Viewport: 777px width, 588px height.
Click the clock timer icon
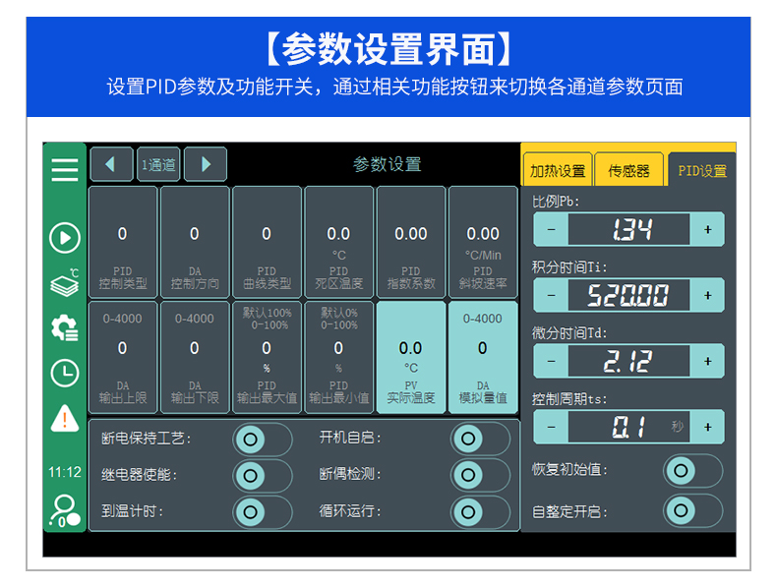tap(65, 373)
